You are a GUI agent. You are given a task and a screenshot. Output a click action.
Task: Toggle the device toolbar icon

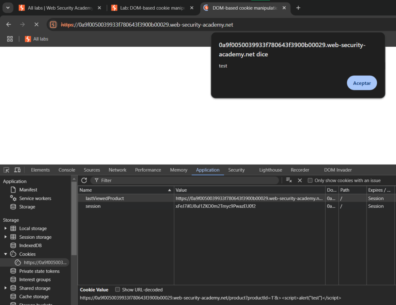pos(17,170)
